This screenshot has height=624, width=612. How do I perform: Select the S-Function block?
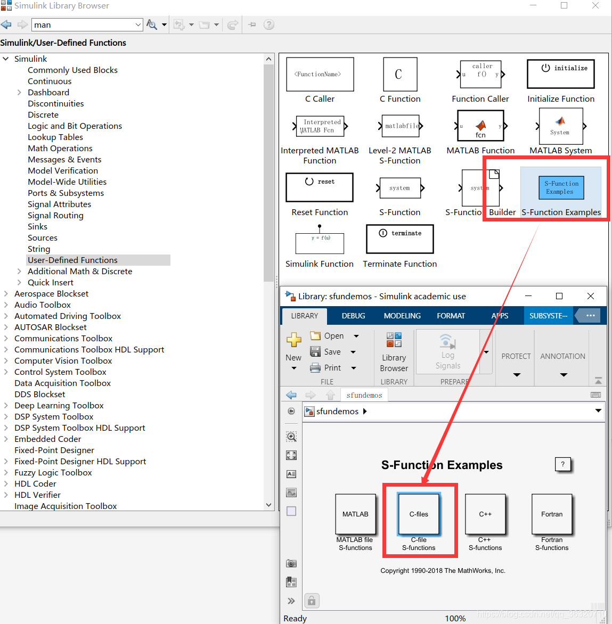point(400,188)
